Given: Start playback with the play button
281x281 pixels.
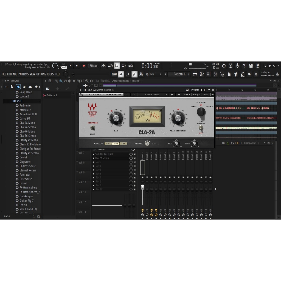Looking at the screenshot, I should pos(70,66).
